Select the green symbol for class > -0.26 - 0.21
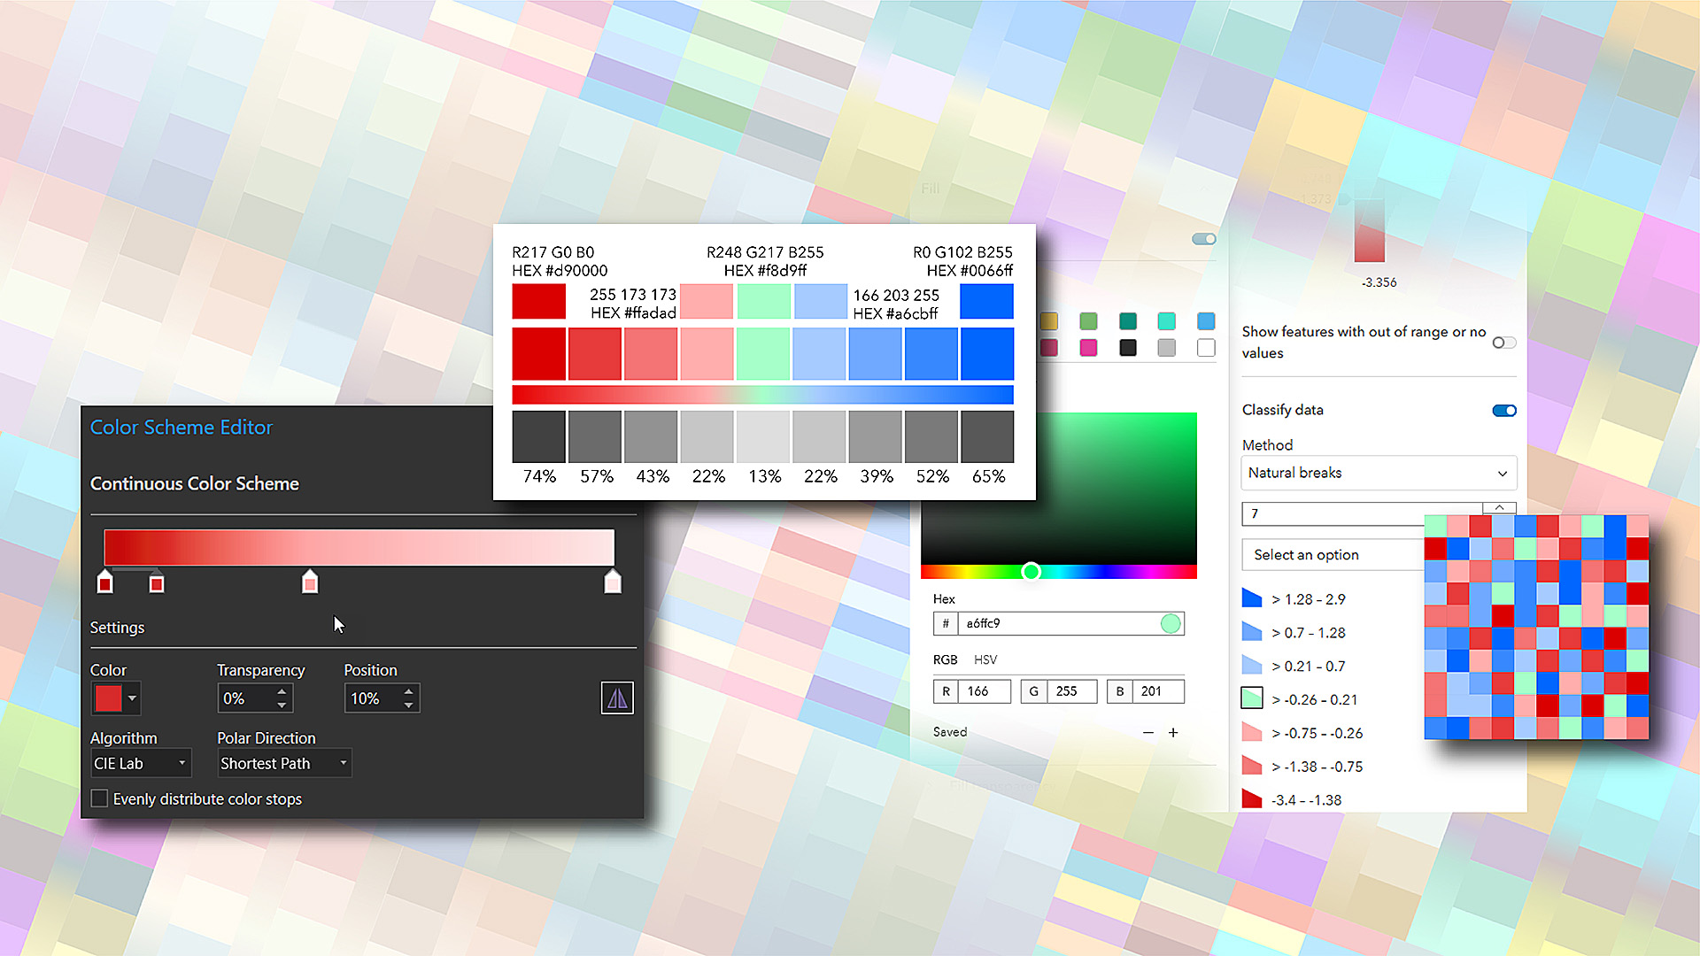The height and width of the screenshot is (956, 1700). coord(1251,698)
